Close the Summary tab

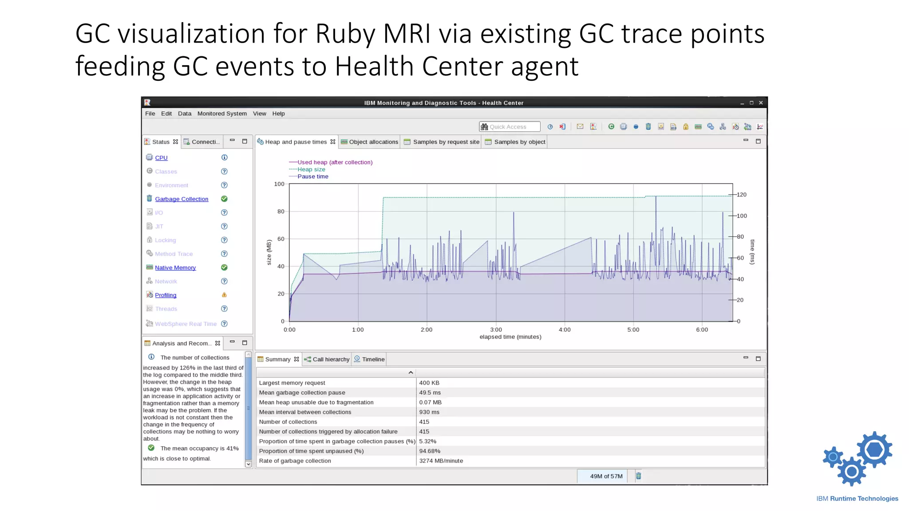coord(296,359)
